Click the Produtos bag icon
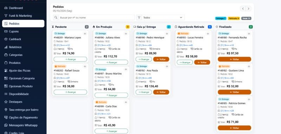Screen dimensions: 281x134 point(6,63)
